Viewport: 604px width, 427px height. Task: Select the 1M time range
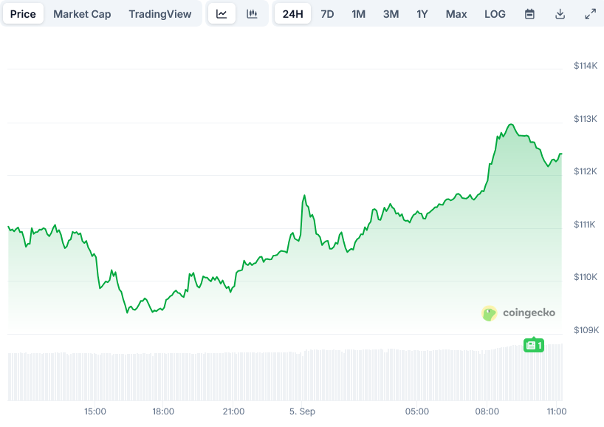pyautogui.click(x=358, y=14)
